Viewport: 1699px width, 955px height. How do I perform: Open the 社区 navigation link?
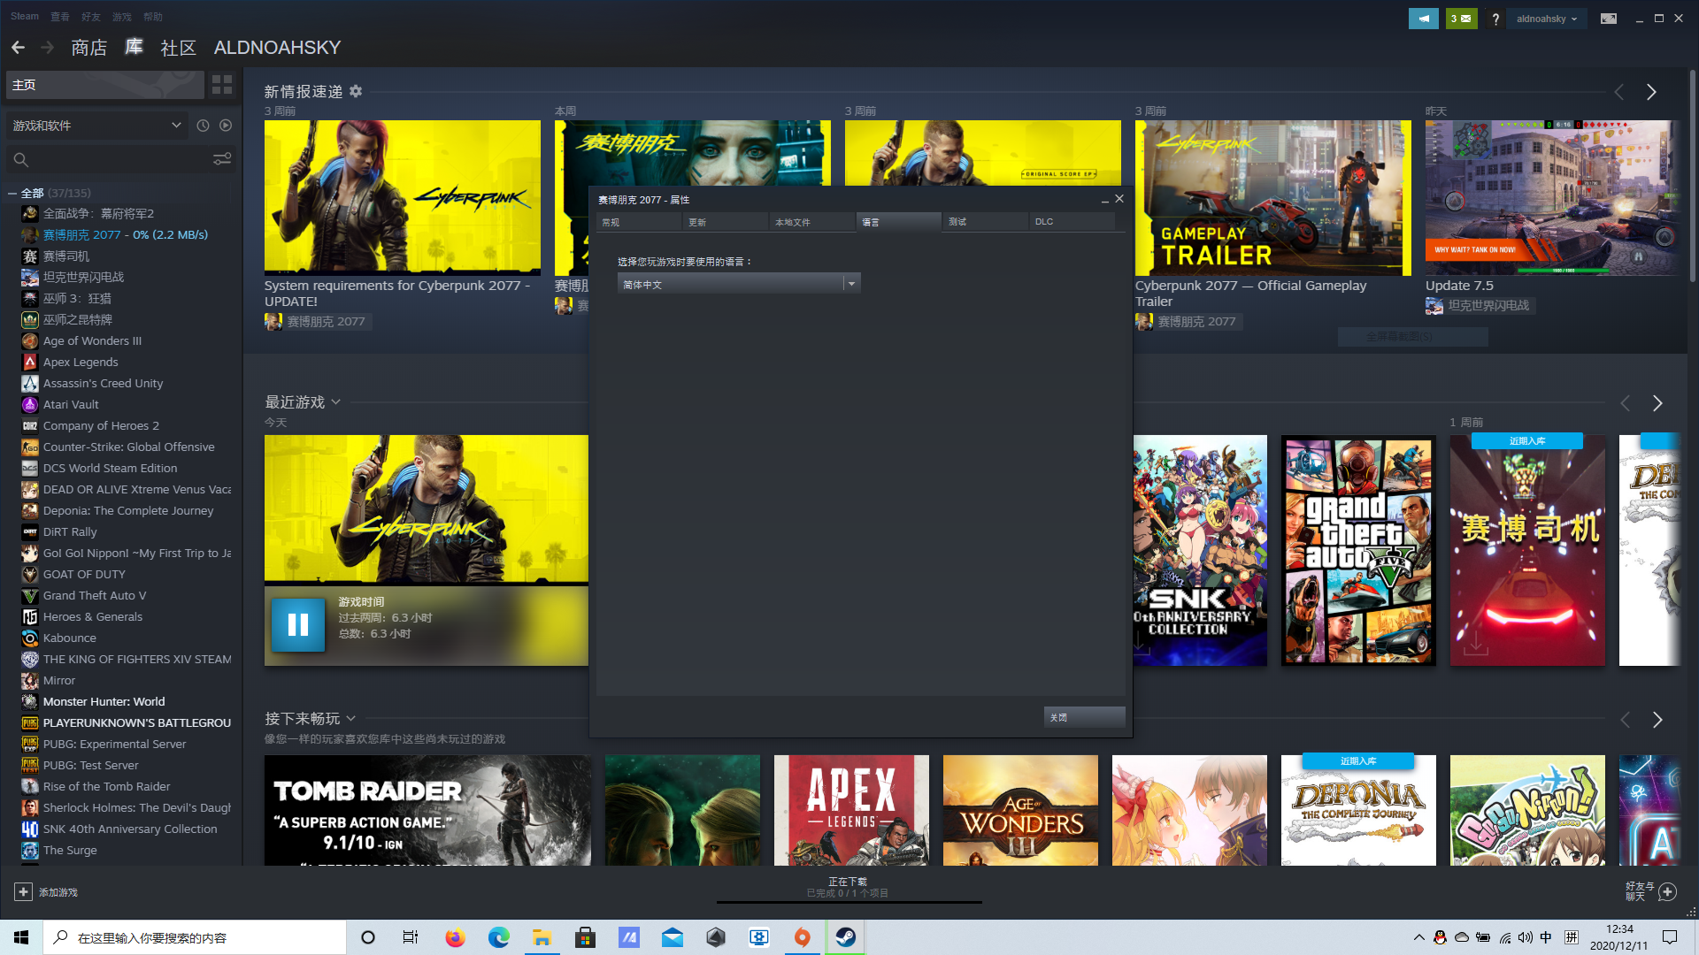point(178,48)
